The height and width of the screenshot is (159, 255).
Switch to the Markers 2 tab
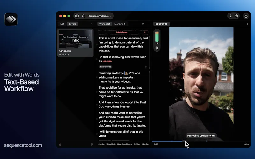click(120, 24)
